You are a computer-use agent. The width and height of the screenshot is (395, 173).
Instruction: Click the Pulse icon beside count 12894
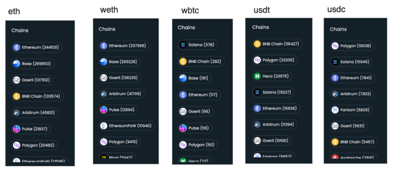[x=104, y=109]
